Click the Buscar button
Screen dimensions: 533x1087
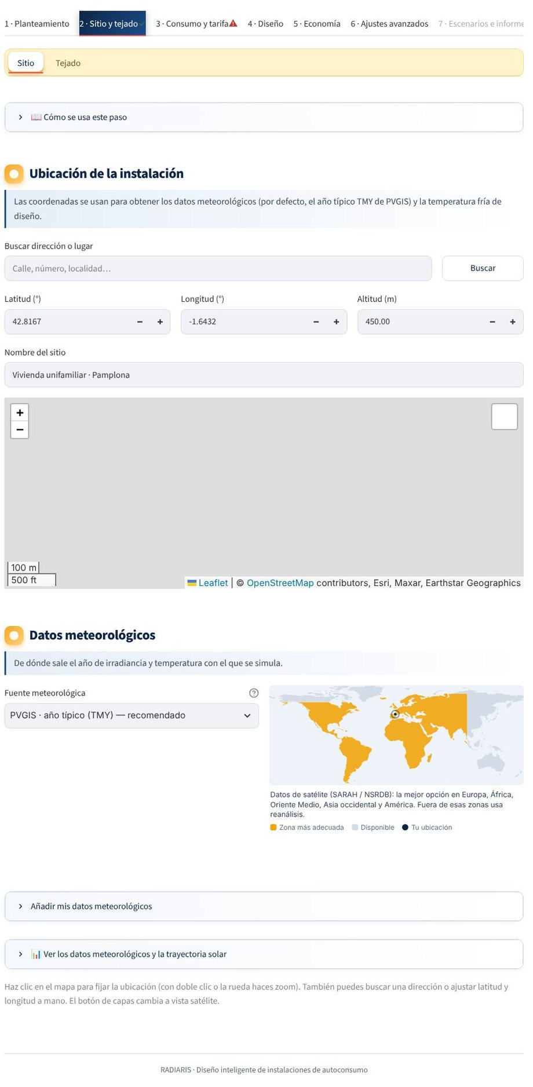click(x=483, y=268)
